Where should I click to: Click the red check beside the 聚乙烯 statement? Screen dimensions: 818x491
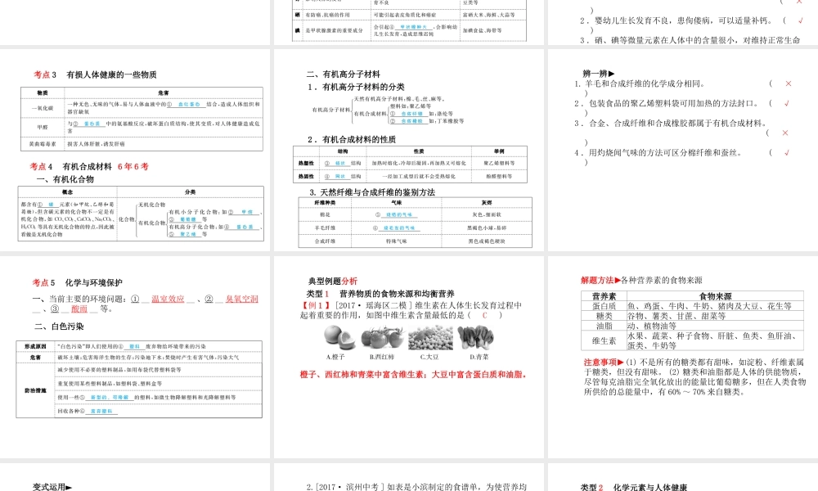pyautogui.click(x=787, y=103)
